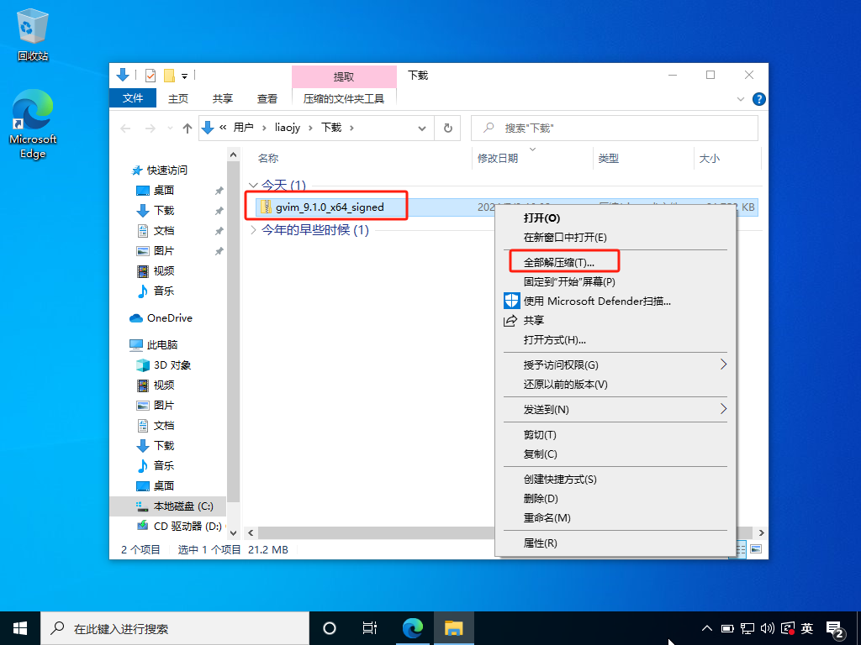This screenshot has width=861, height=645.
Task: Open the 文件 ribbon tab
Action: (x=133, y=98)
